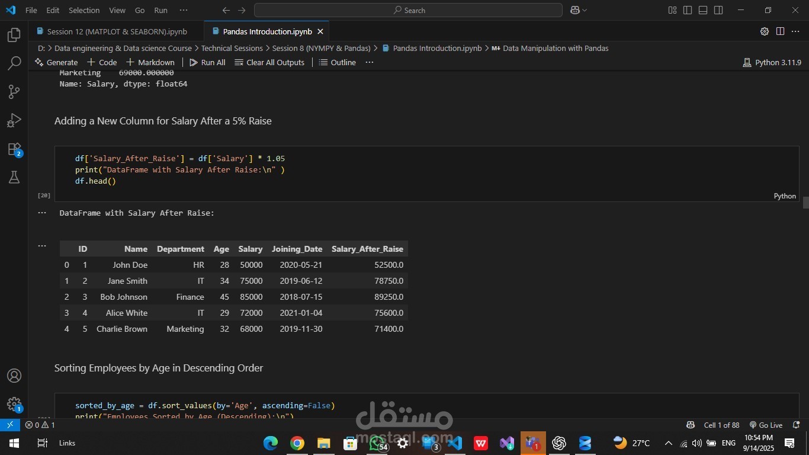Open the Copilot chat dropdown arrow

[585, 10]
